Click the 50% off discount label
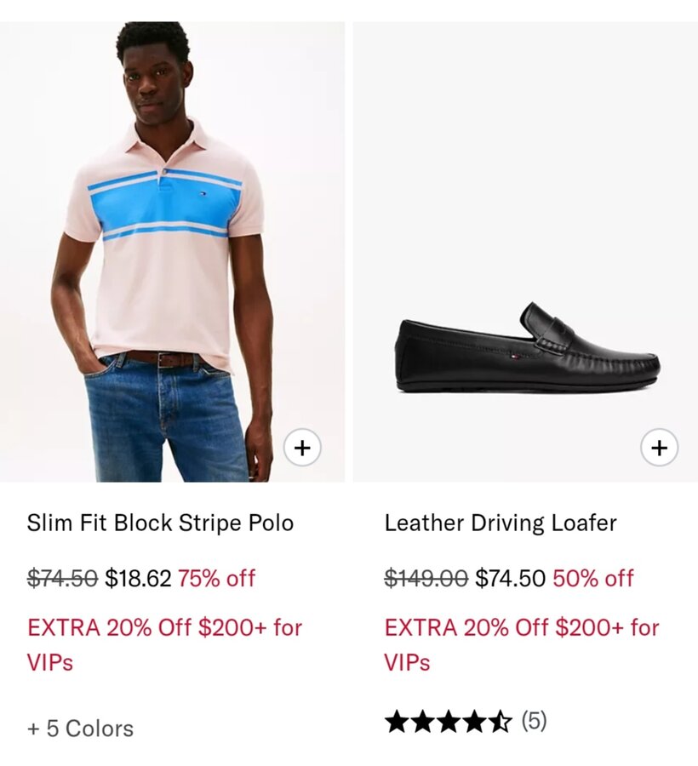 593,579
